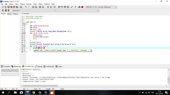
Task: Open the Windows Start menu
Action: tap(3, 93)
